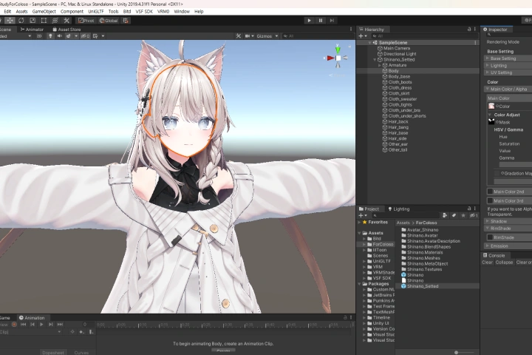532x355 pixels.
Task: Open the scene camera settings icon
Action: [x=248, y=36]
